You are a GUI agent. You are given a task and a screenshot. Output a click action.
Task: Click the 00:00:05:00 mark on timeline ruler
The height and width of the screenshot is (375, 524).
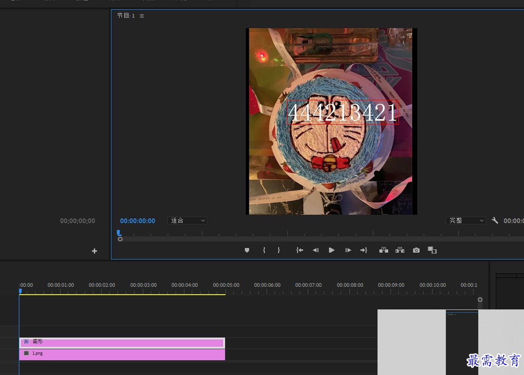226,285
